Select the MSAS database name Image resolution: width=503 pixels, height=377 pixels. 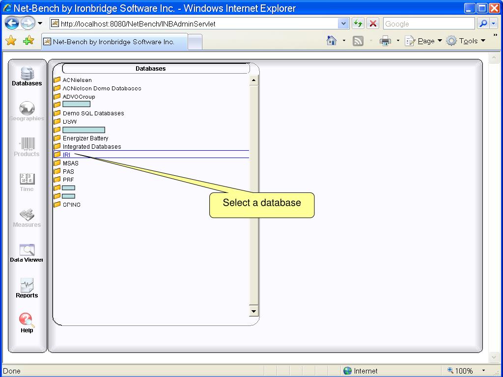pyautogui.click(x=71, y=163)
